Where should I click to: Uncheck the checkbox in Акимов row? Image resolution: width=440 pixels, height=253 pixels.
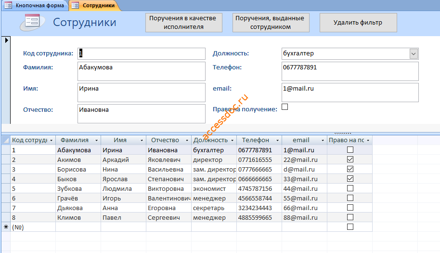(350, 159)
